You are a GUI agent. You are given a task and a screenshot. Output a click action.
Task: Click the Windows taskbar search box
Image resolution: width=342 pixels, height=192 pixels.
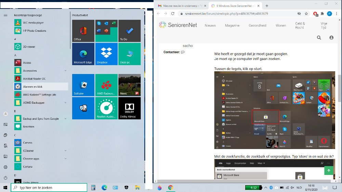pos(49,188)
